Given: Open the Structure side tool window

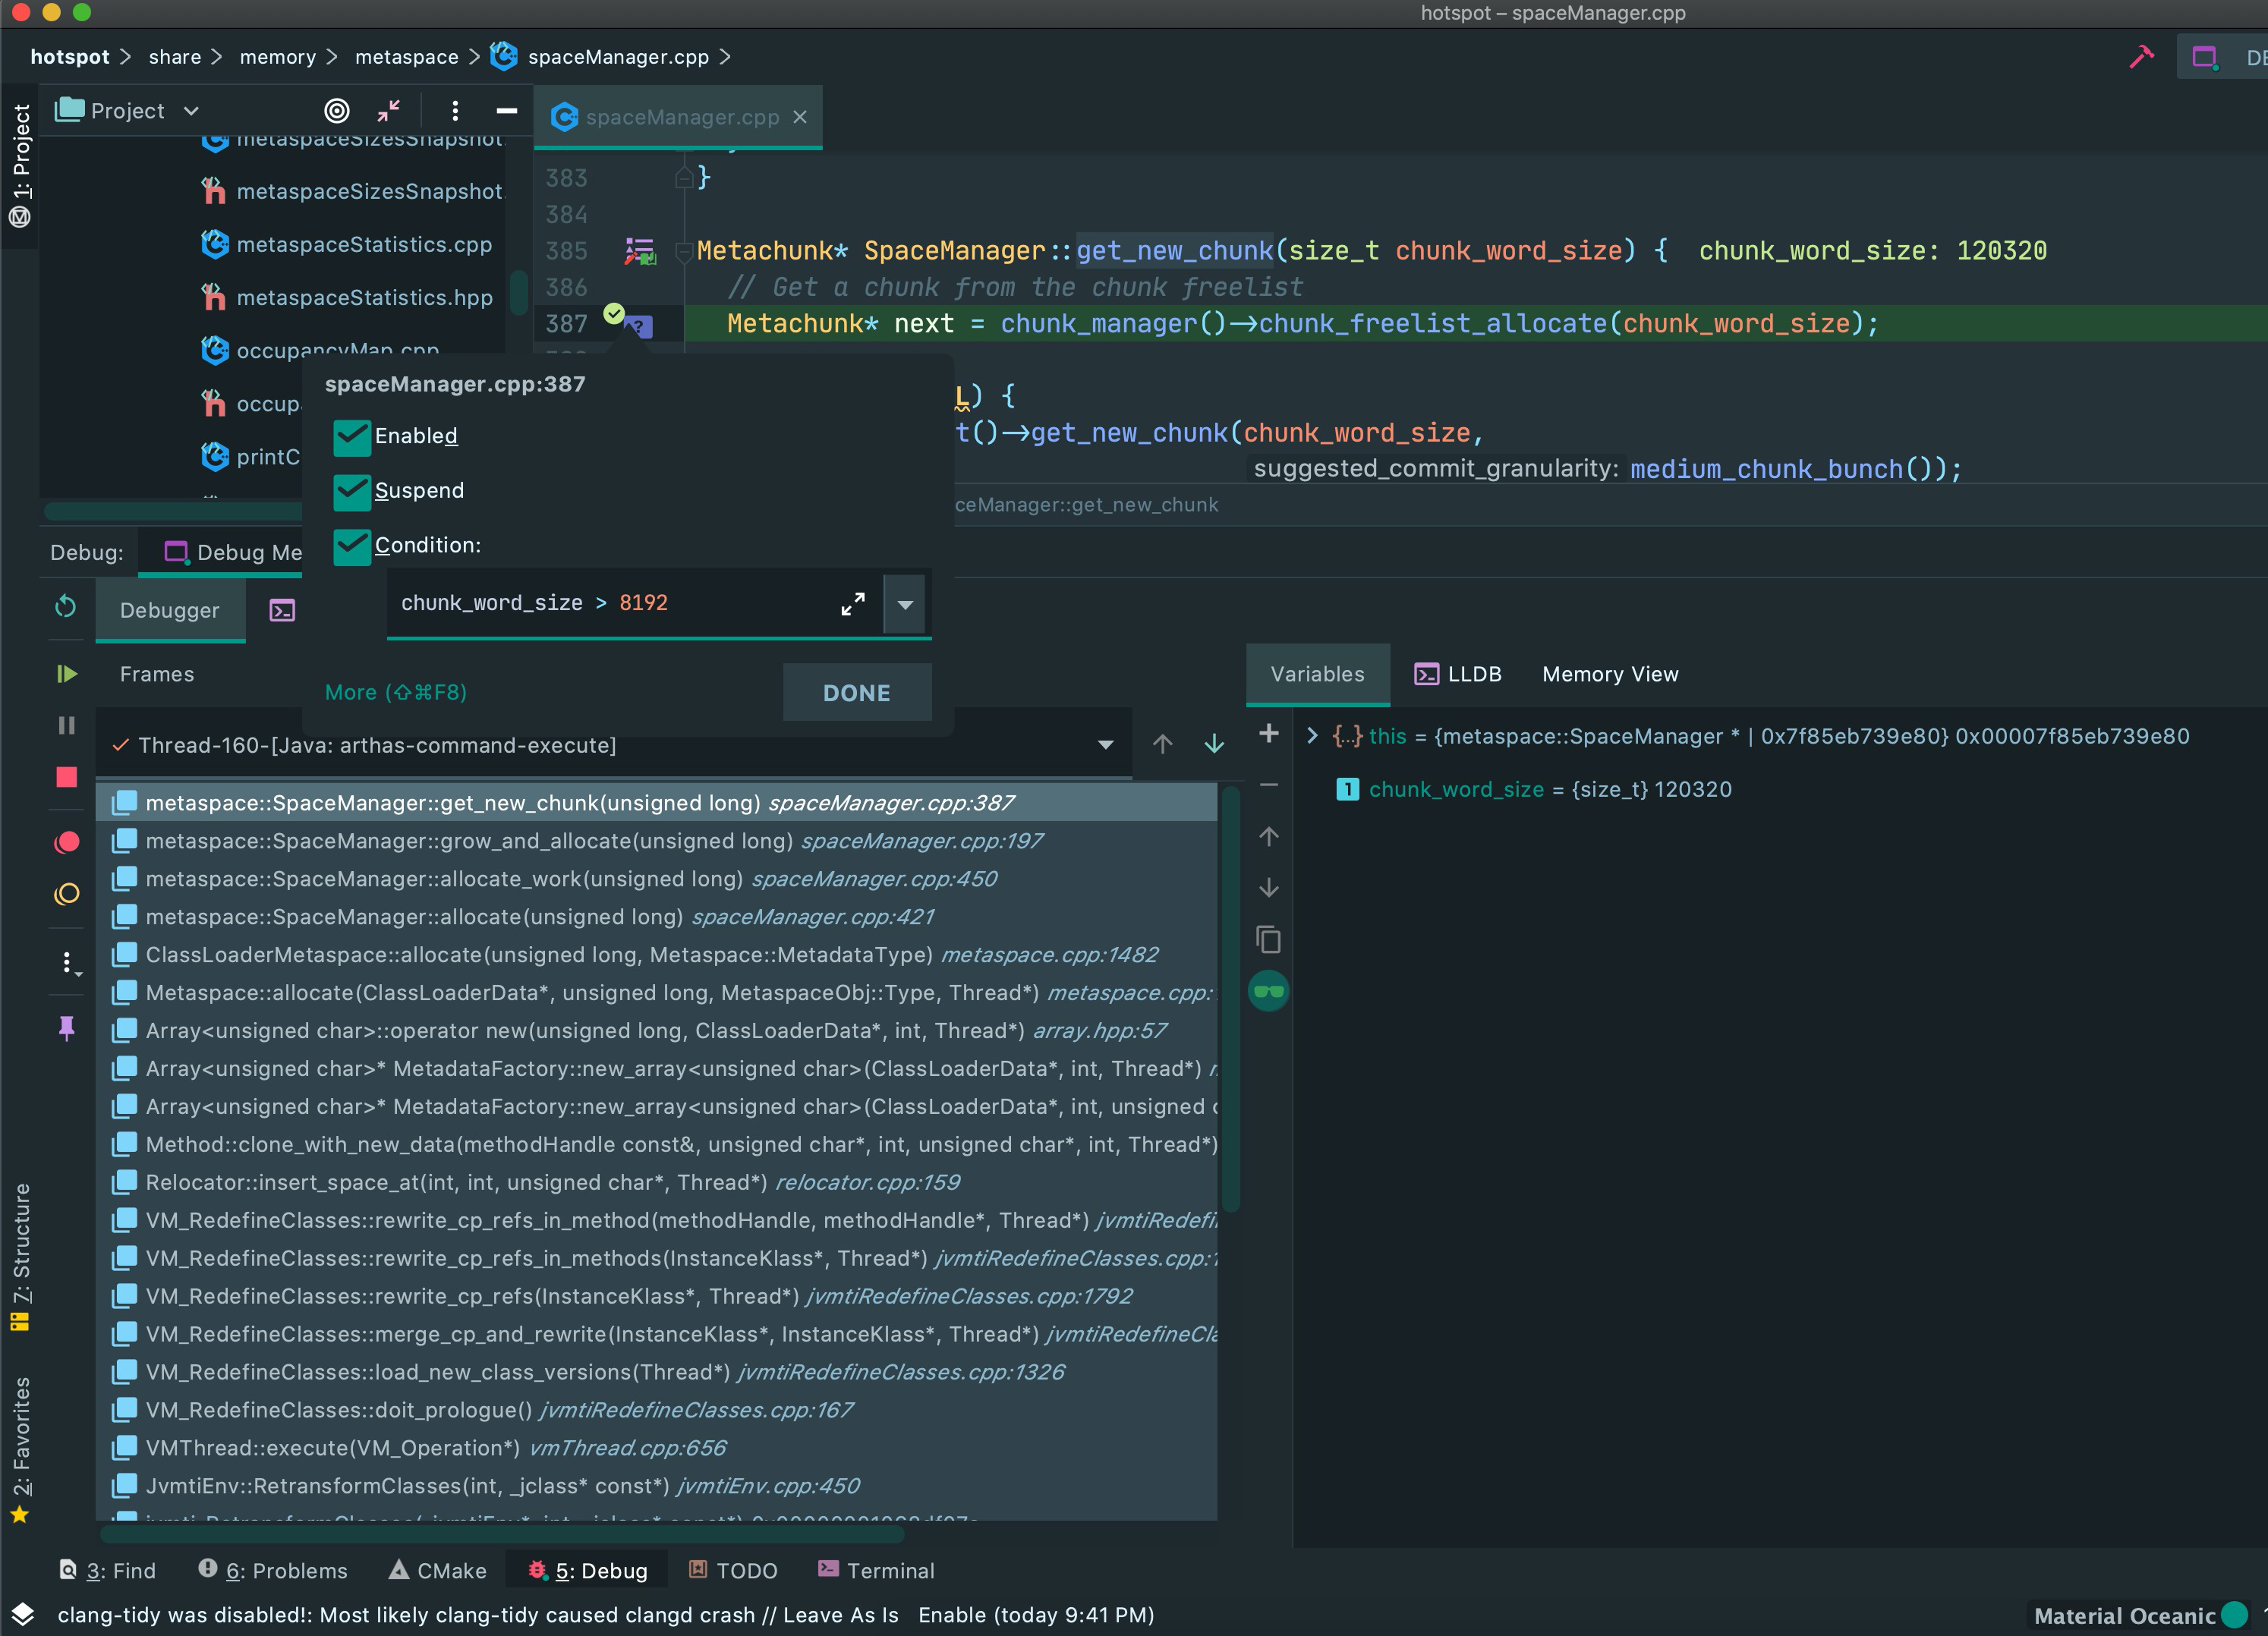Looking at the screenshot, I should (20, 1257).
